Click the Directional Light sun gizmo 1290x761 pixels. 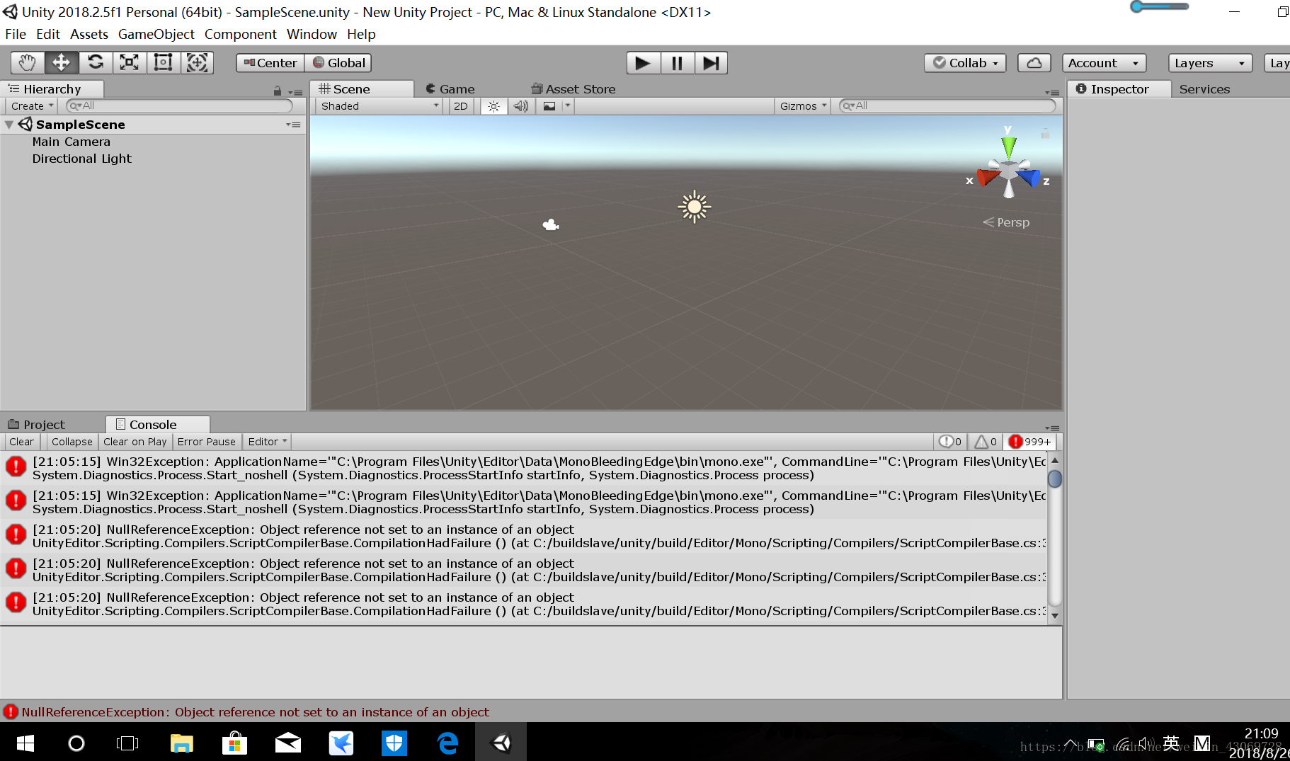(x=694, y=207)
